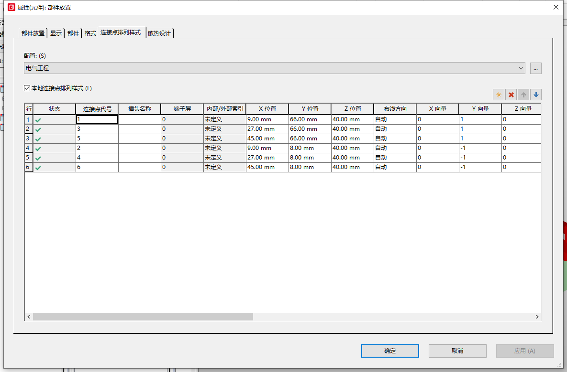Click green checkmark status in row 1

point(38,120)
